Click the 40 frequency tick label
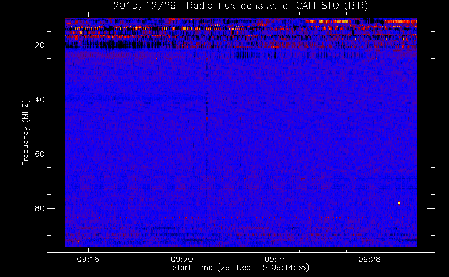 40,99
